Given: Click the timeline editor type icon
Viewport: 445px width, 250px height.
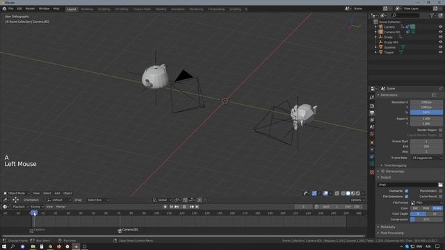Looking at the screenshot, I should (5, 207).
